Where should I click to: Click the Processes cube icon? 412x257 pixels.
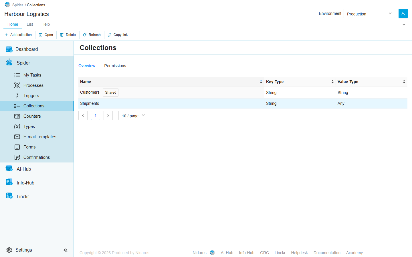point(17,85)
